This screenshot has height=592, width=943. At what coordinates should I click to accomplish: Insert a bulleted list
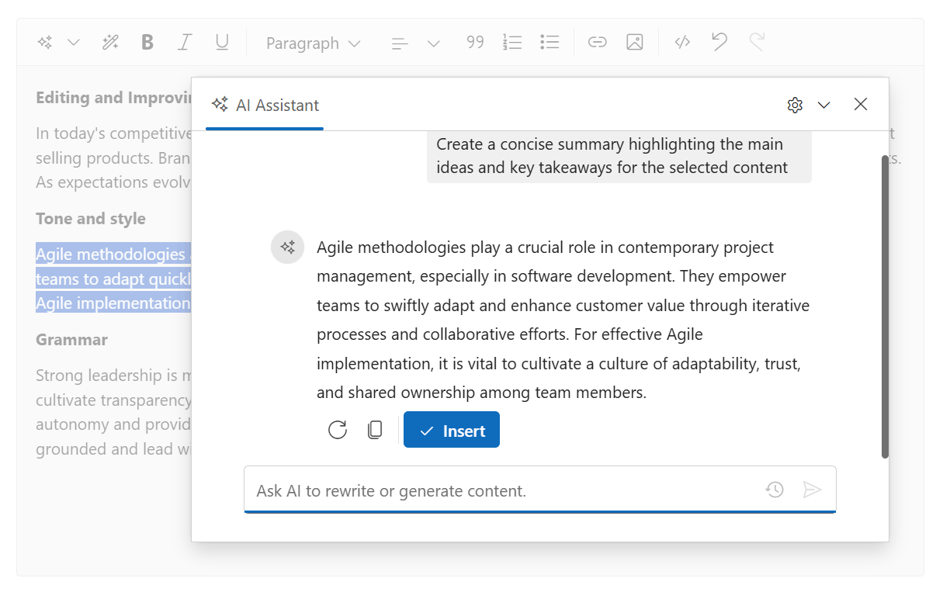pos(550,43)
